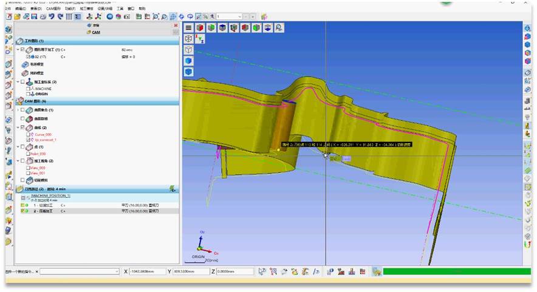This screenshot has height=292, width=537.
Task: Select the red-face cube view icon
Action: [x=200, y=28]
